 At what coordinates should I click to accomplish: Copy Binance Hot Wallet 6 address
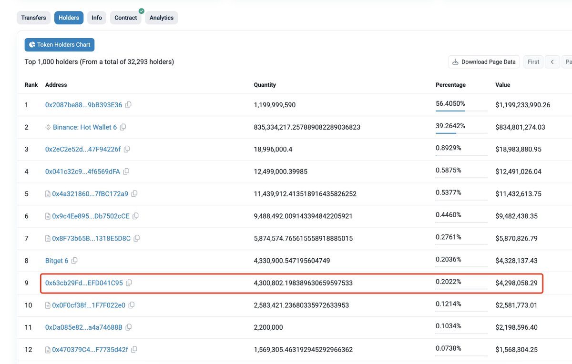tap(123, 127)
